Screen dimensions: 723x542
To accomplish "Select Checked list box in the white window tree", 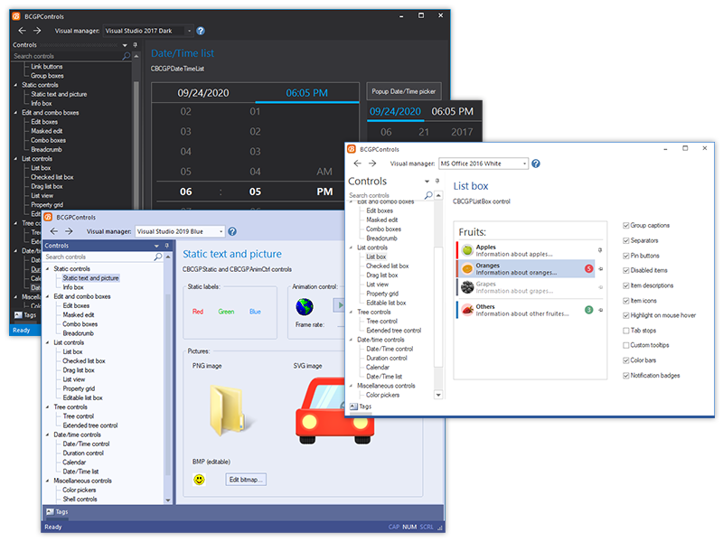I will 387,266.
